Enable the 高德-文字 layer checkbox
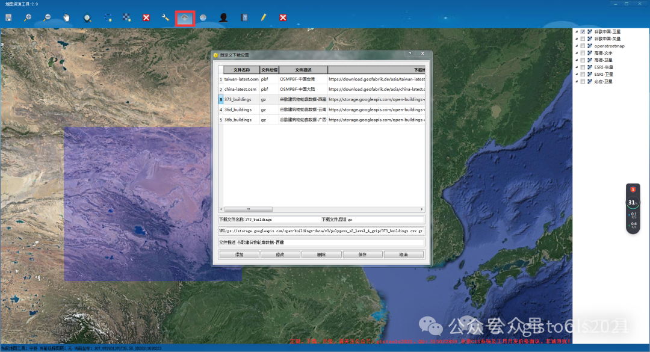The width and height of the screenshot is (650, 352). point(583,53)
